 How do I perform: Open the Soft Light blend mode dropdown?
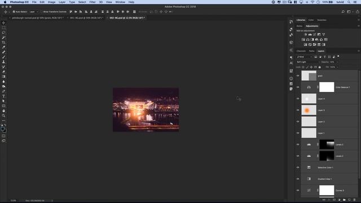308,62
